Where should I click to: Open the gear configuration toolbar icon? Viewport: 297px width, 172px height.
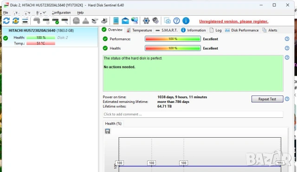[146, 20]
